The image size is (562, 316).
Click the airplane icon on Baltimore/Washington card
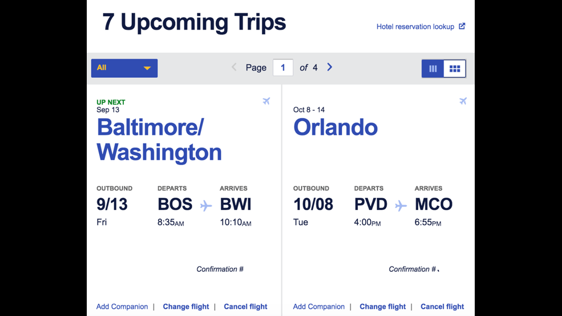point(266,101)
